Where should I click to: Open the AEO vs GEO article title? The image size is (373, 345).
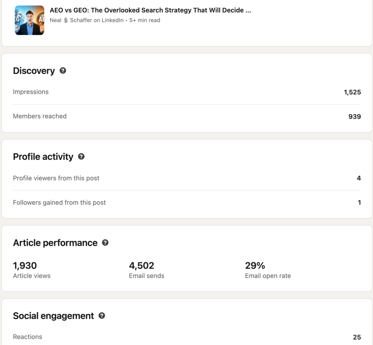150,10
